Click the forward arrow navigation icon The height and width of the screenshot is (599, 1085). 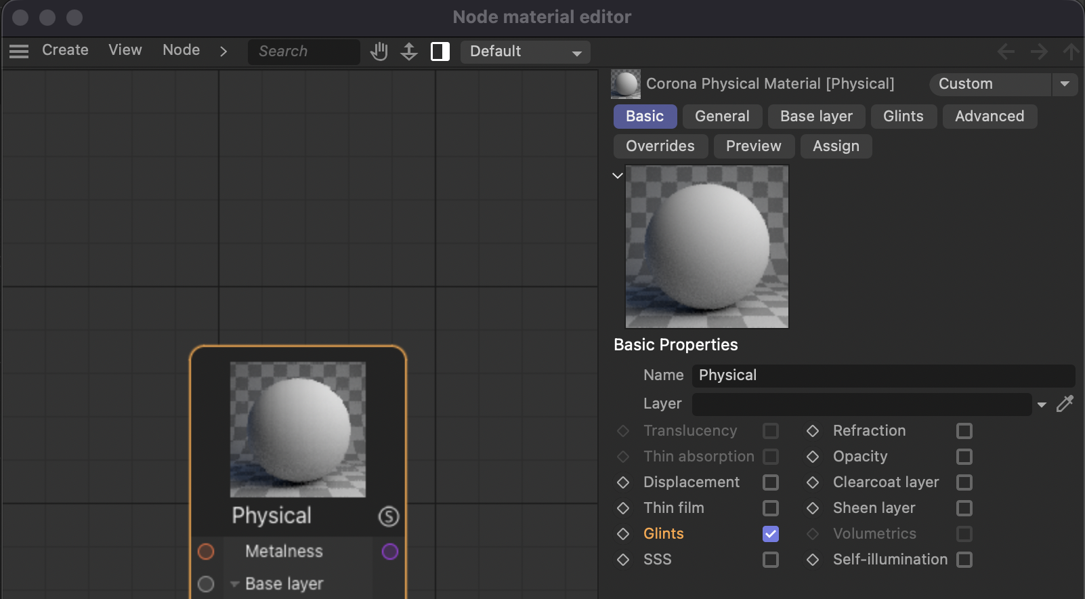1039,51
